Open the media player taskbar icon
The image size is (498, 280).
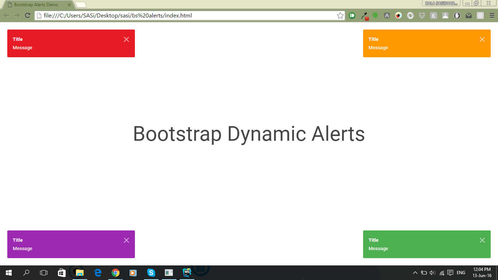133,273
